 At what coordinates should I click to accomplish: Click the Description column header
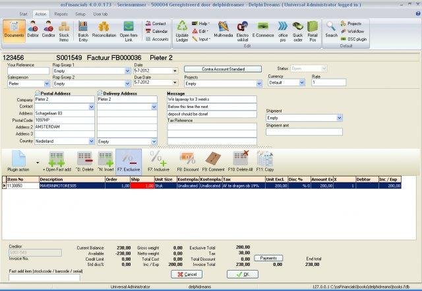point(72,179)
